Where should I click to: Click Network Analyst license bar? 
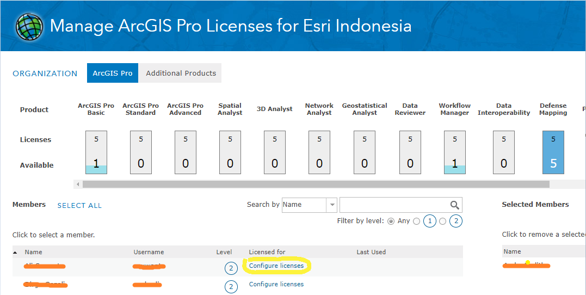pyautogui.click(x=319, y=152)
